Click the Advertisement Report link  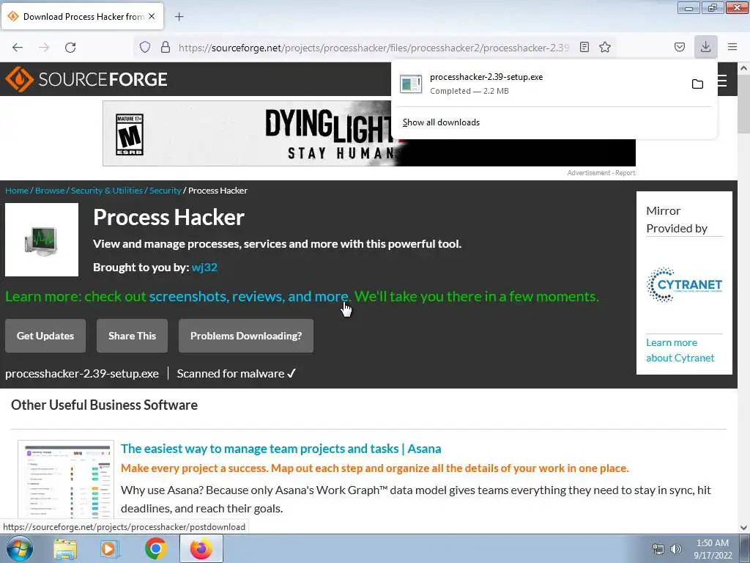601,173
